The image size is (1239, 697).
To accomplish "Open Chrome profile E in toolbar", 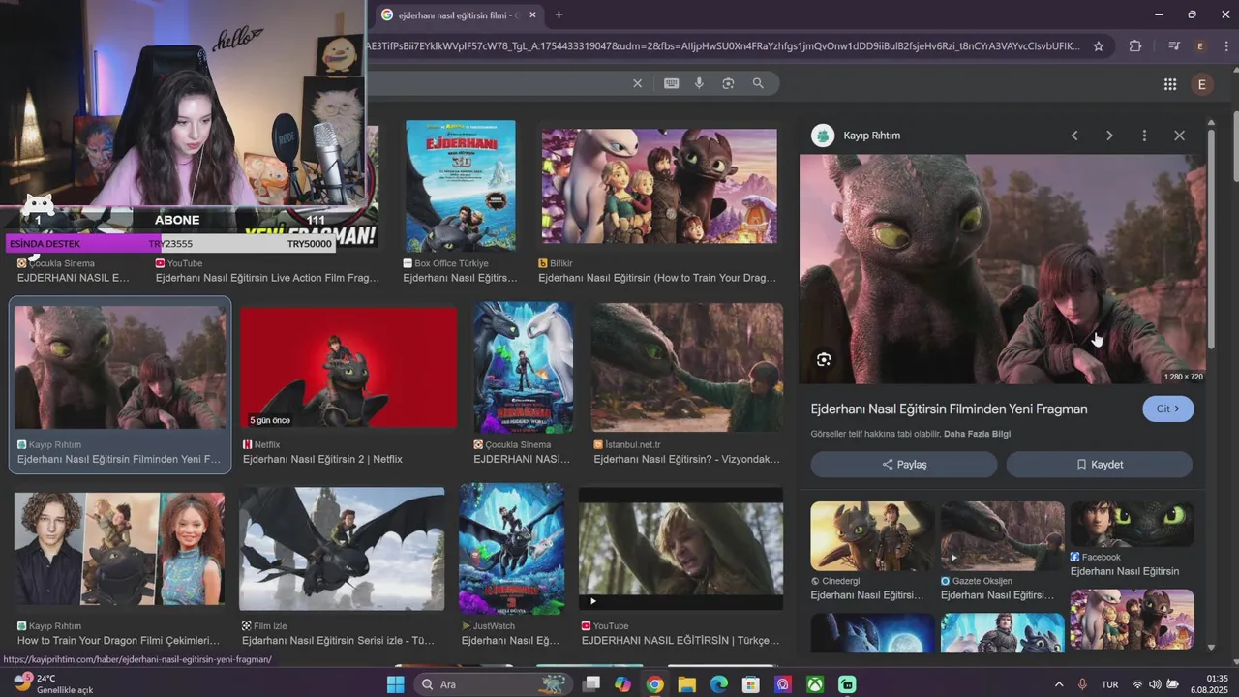I will [x=1200, y=45].
